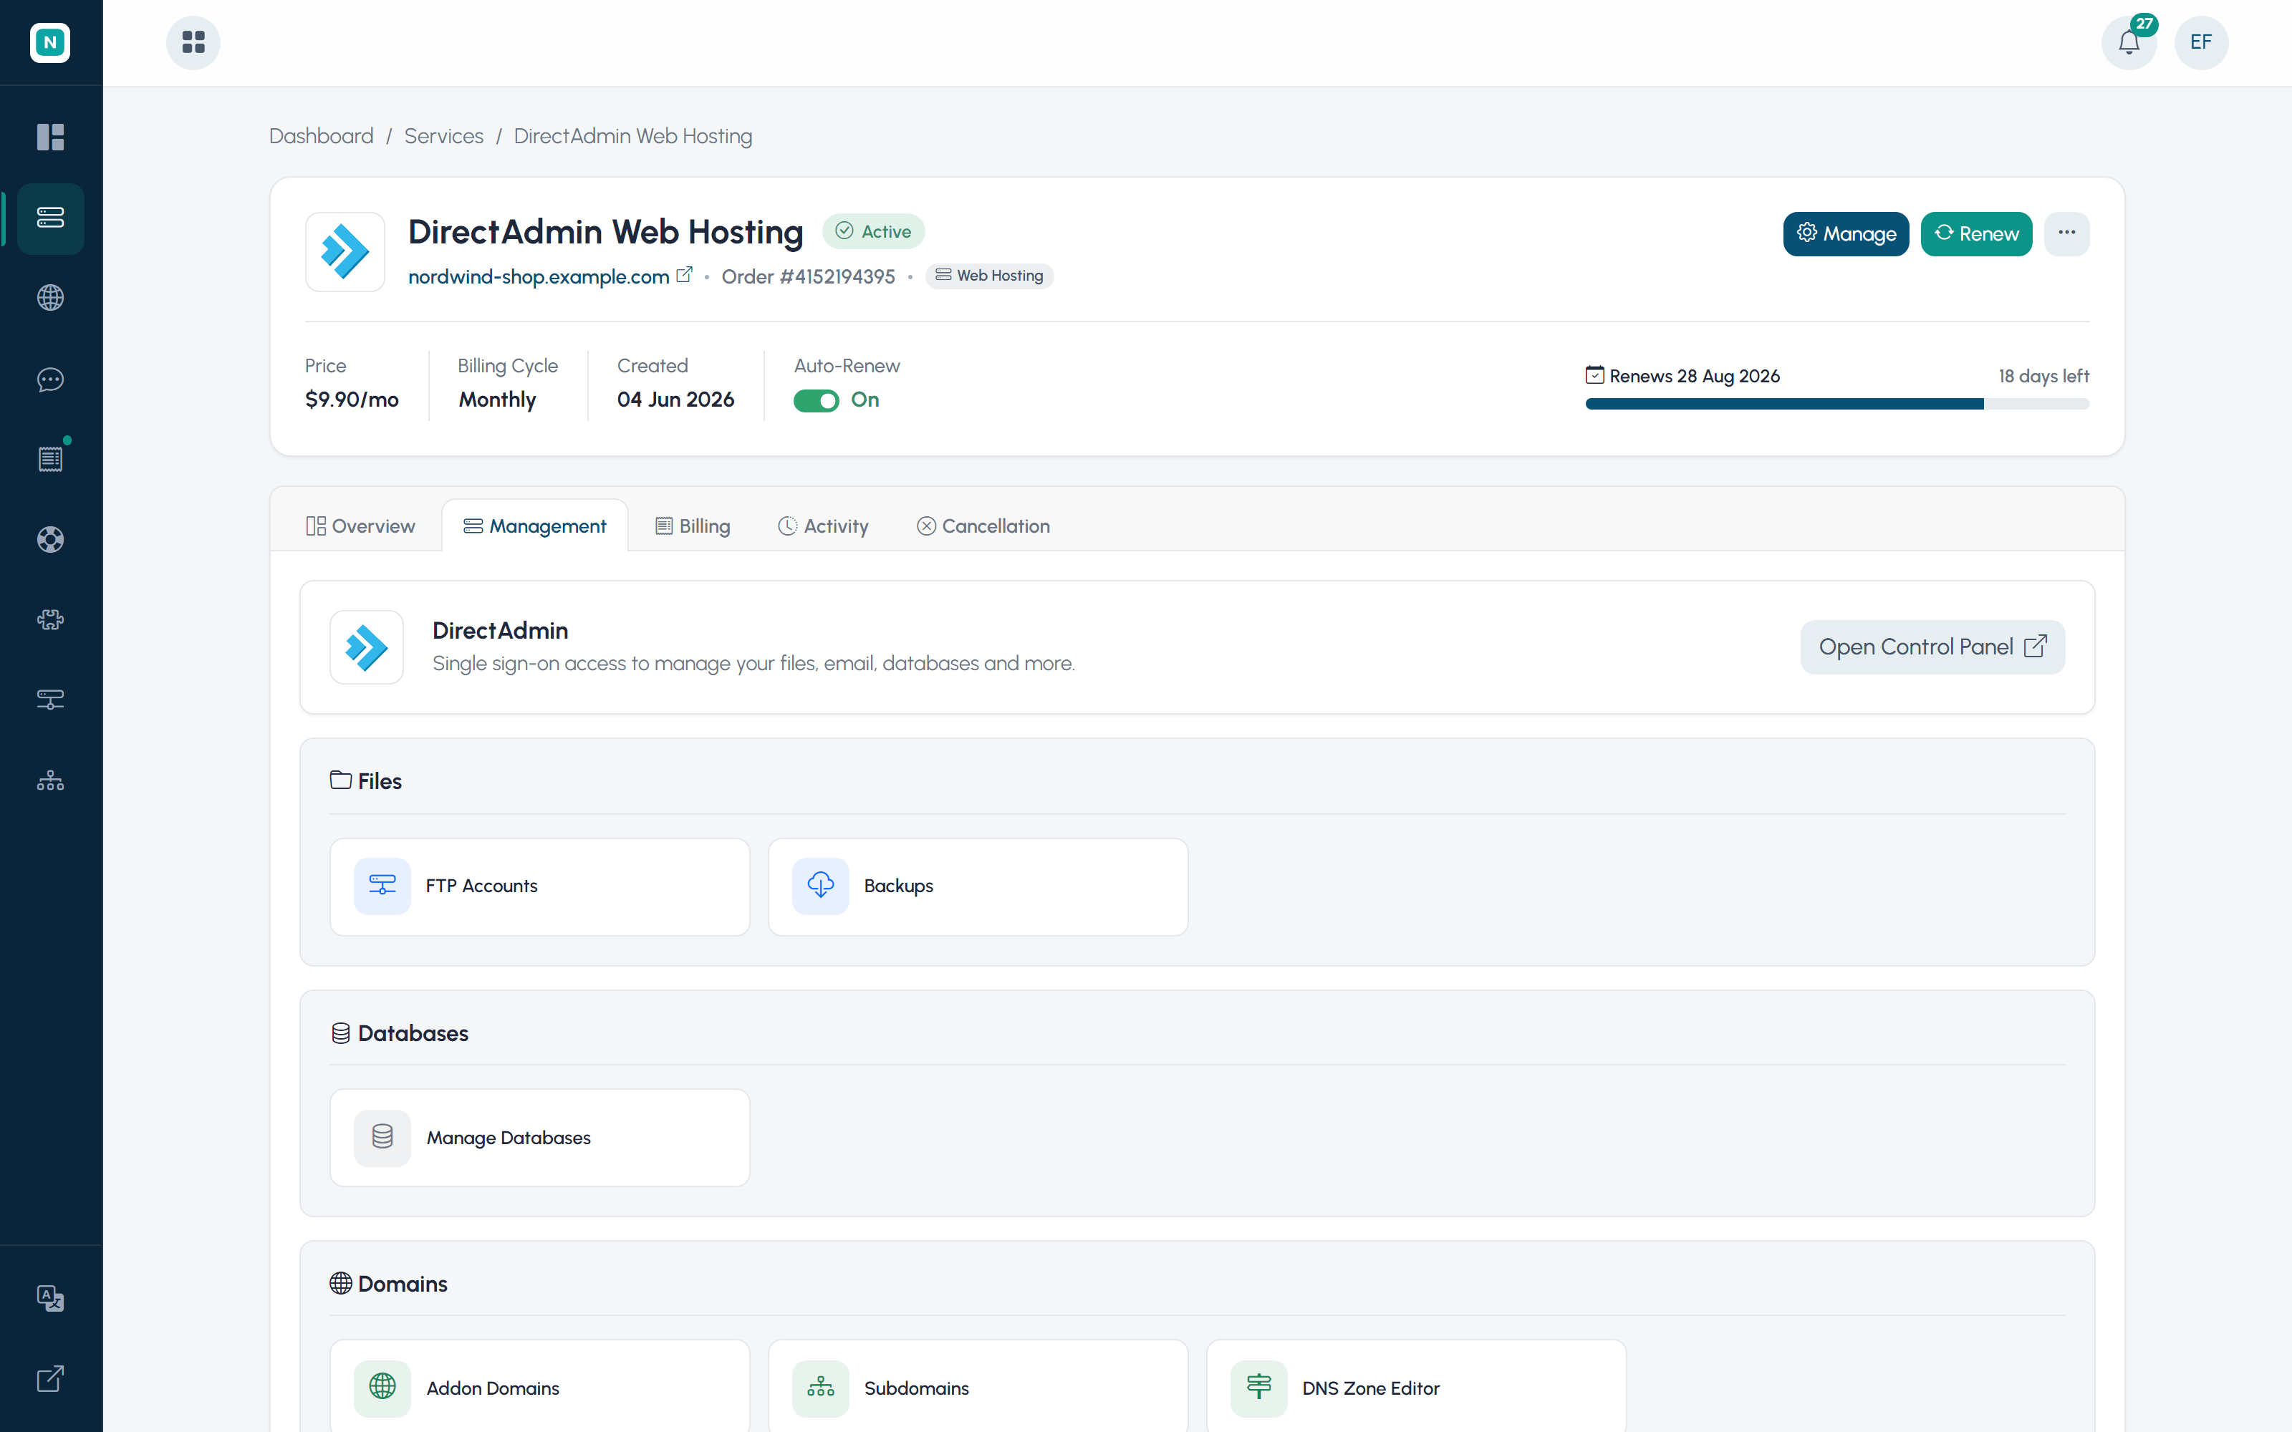Open the notifications bell
The height and width of the screenshot is (1432, 2292).
pyautogui.click(x=2128, y=43)
